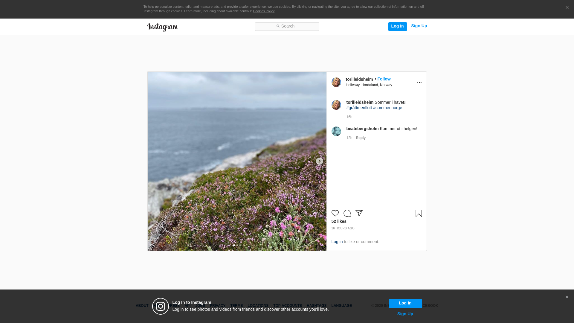Image resolution: width=574 pixels, height=323 pixels.
Task: Open the Hellesøy, Hordaland, Norway location
Action: click(369, 85)
